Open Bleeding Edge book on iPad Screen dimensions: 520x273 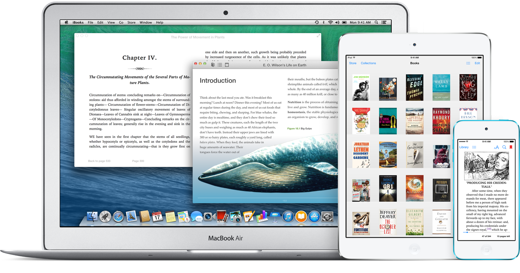tap(414, 87)
